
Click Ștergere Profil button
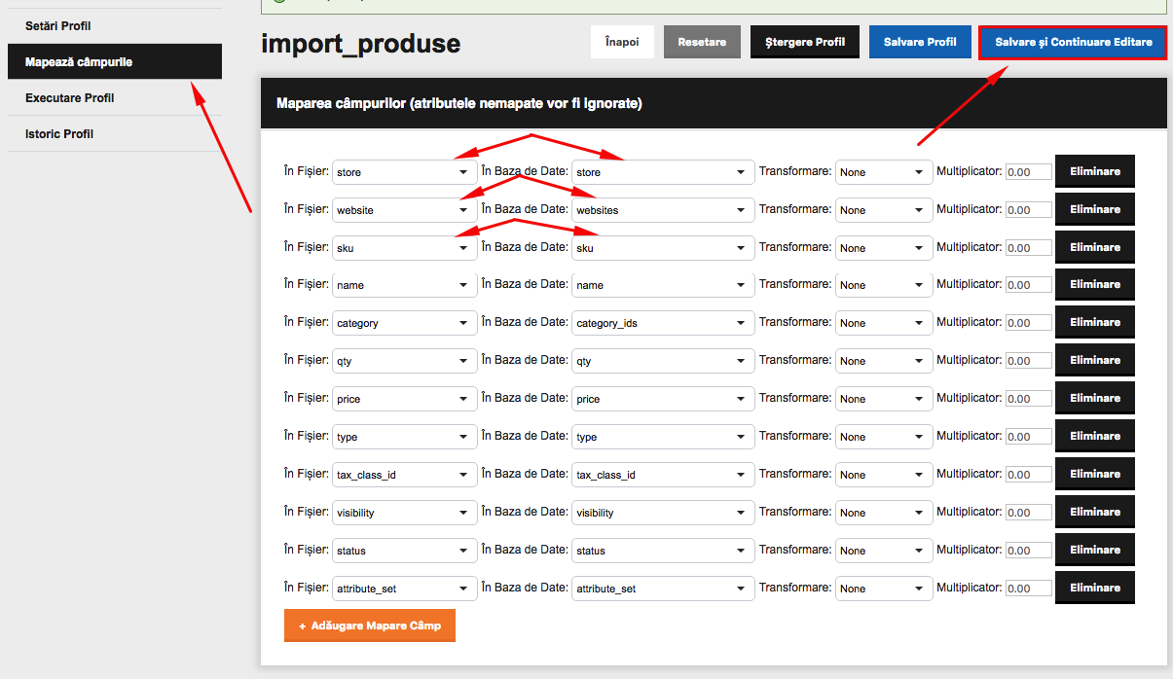[x=804, y=42]
